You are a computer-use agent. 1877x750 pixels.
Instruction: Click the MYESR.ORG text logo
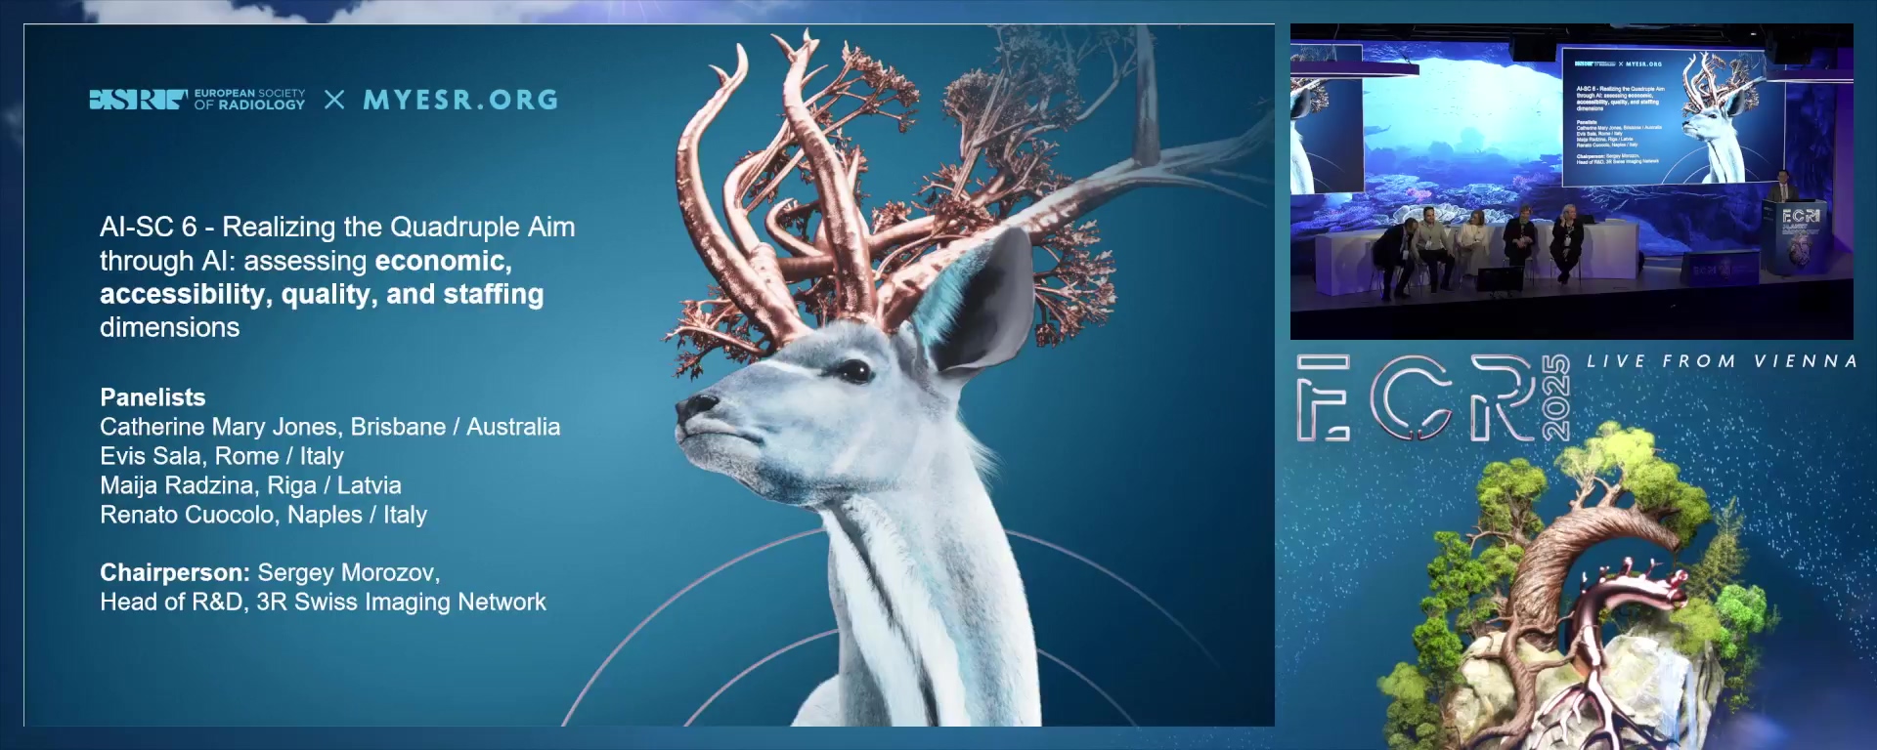point(460,100)
